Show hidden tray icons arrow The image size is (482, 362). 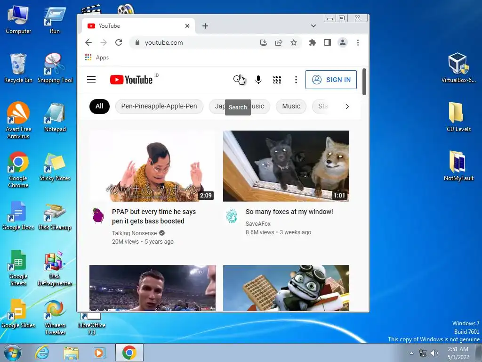[411, 353]
